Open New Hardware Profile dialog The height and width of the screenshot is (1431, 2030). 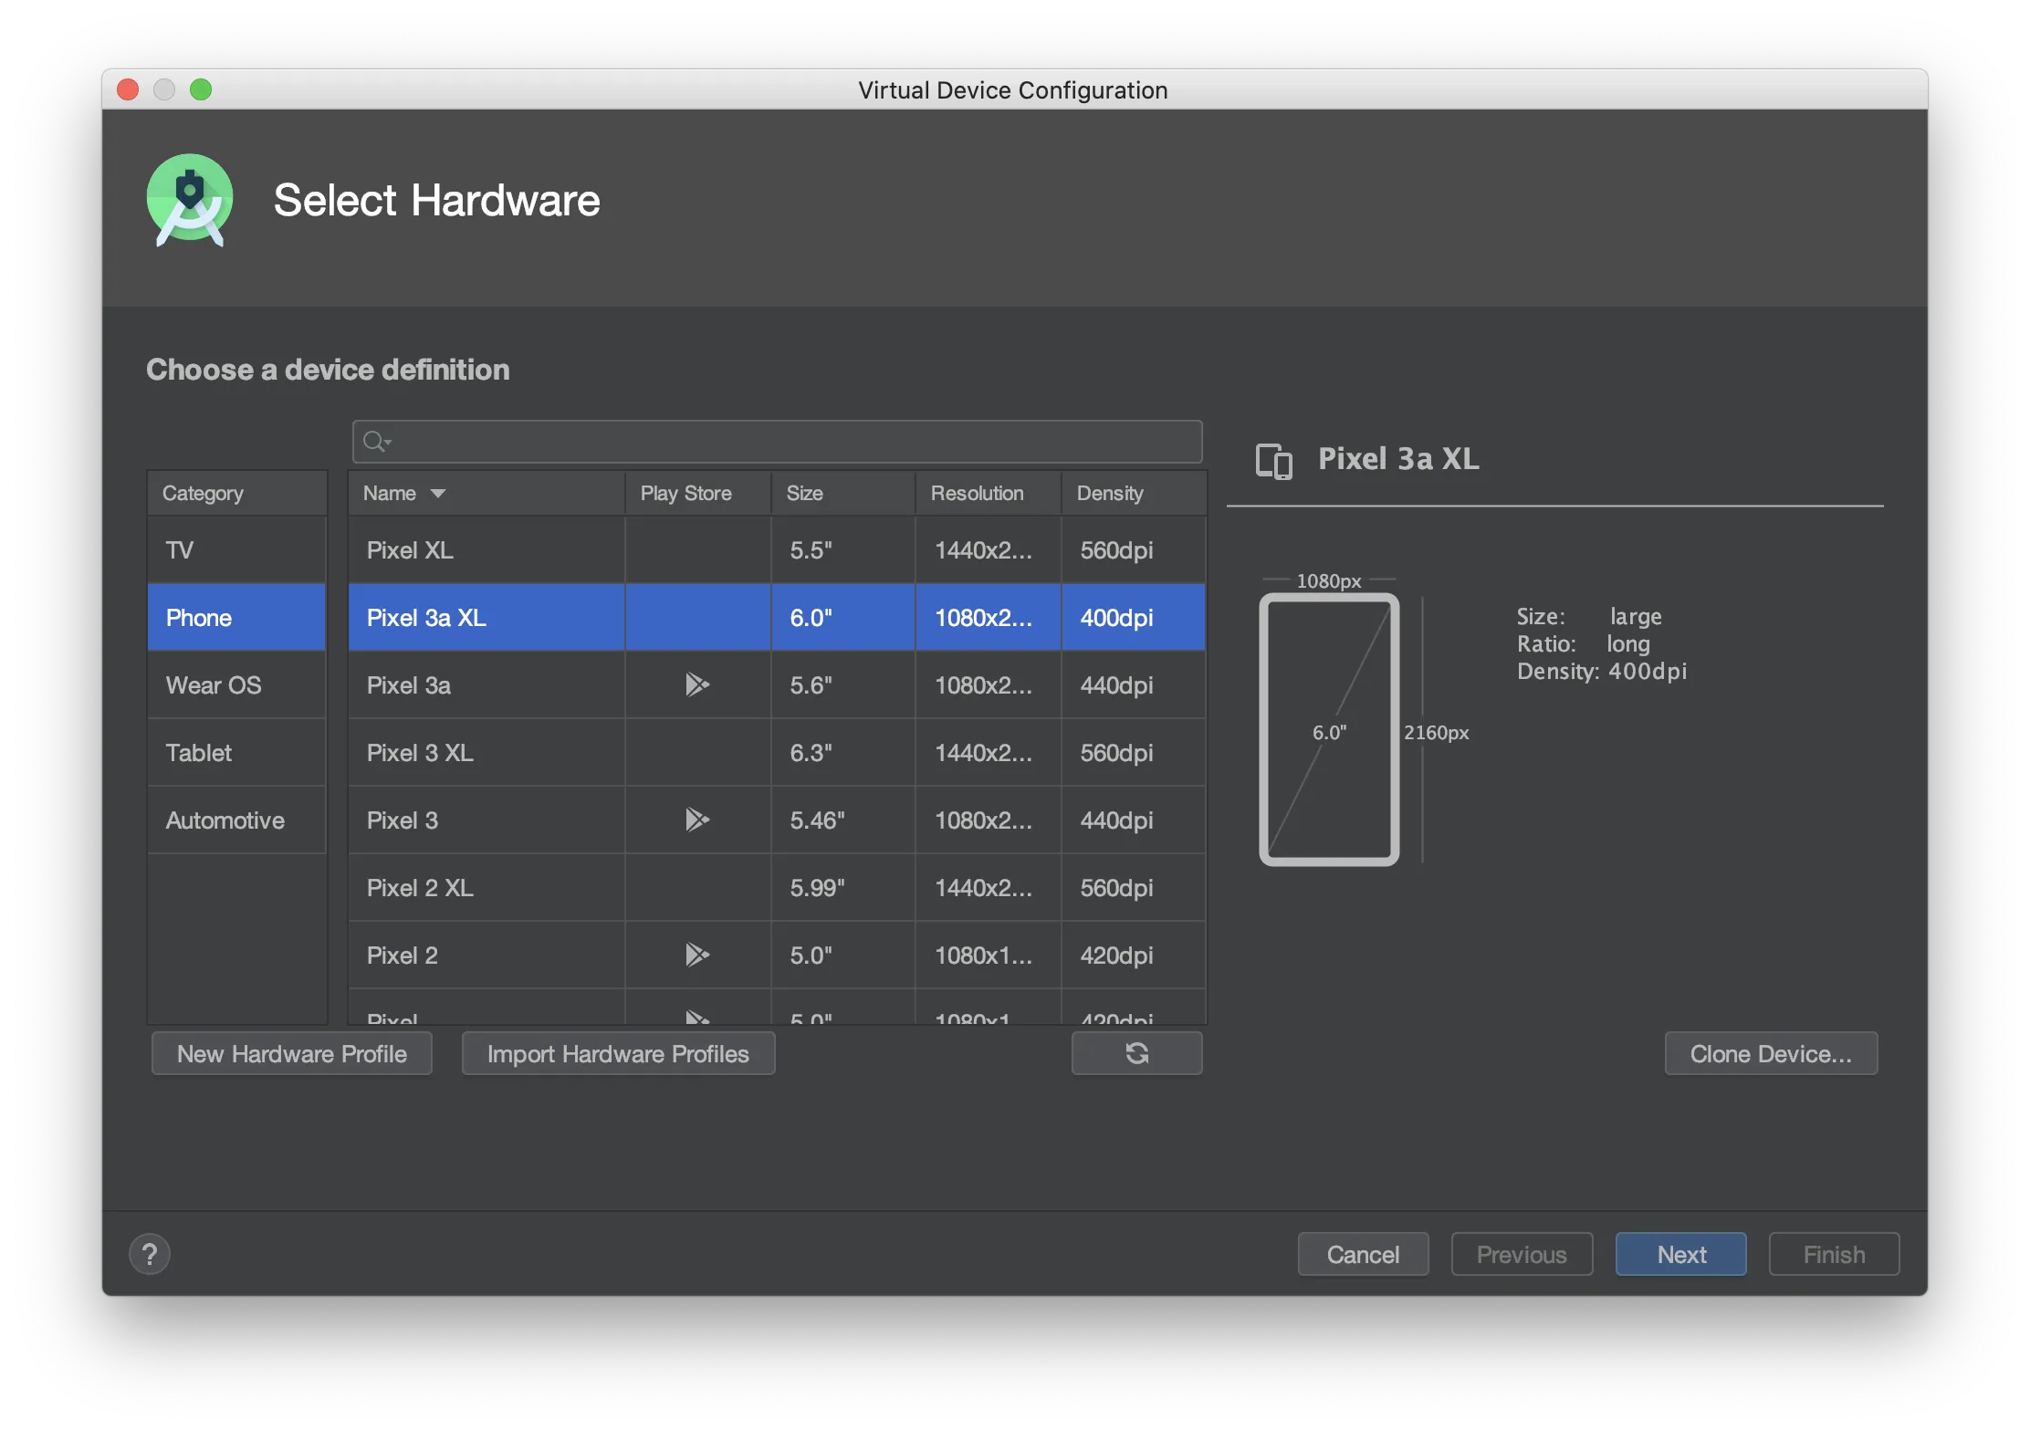[x=292, y=1054]
